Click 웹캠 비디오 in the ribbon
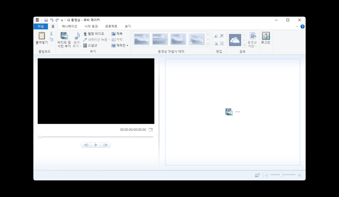Image resolution: width=339 pixels, height=197 pixels. point(94,34)
